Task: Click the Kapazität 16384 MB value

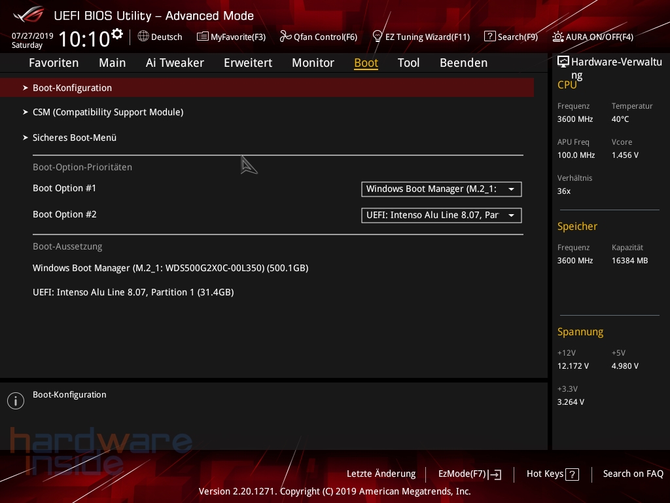Action: click(630, 261)
